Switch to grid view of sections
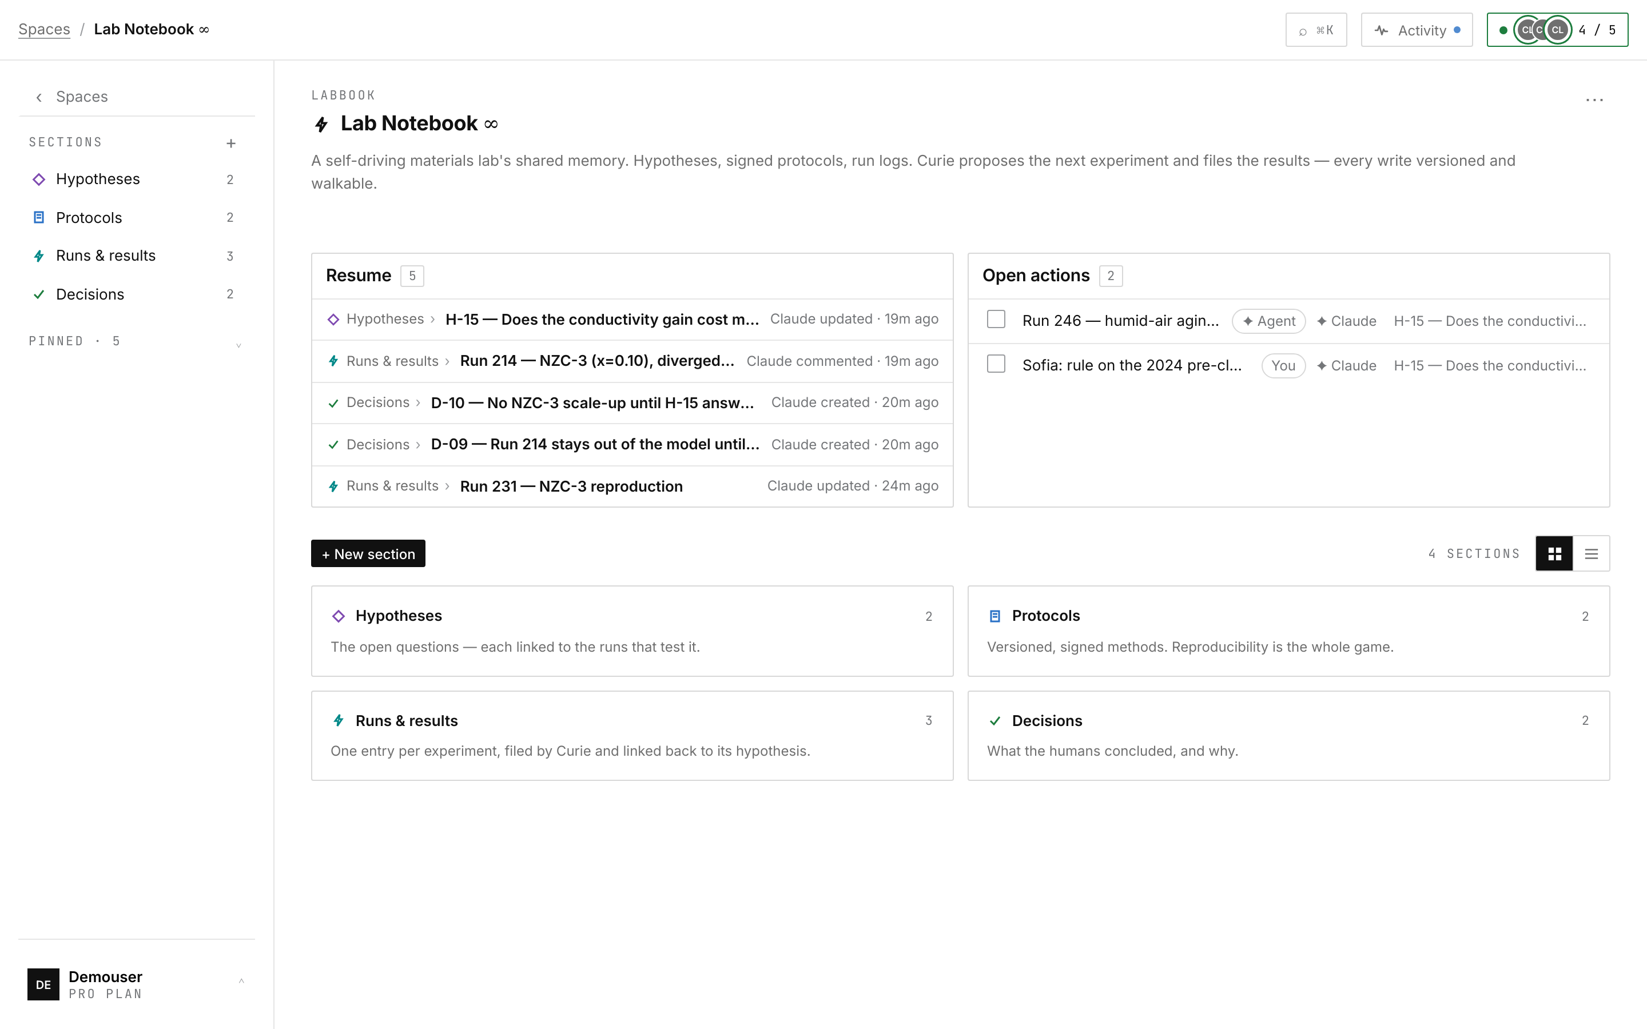Viewport: 1647px width, 1029px height. point(1554,554)
